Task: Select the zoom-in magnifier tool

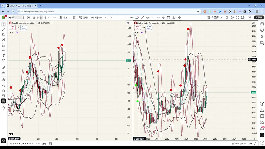Action: click(x=4, y=73)
